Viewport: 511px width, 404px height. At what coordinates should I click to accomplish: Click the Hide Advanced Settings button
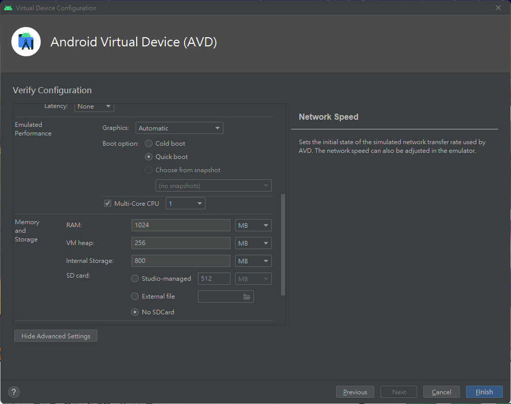56,336
